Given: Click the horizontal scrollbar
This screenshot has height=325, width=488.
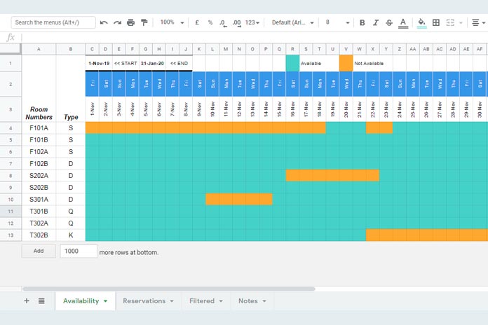Looking at the screenshot, I should pyautogui.click(x=169, y=289).
